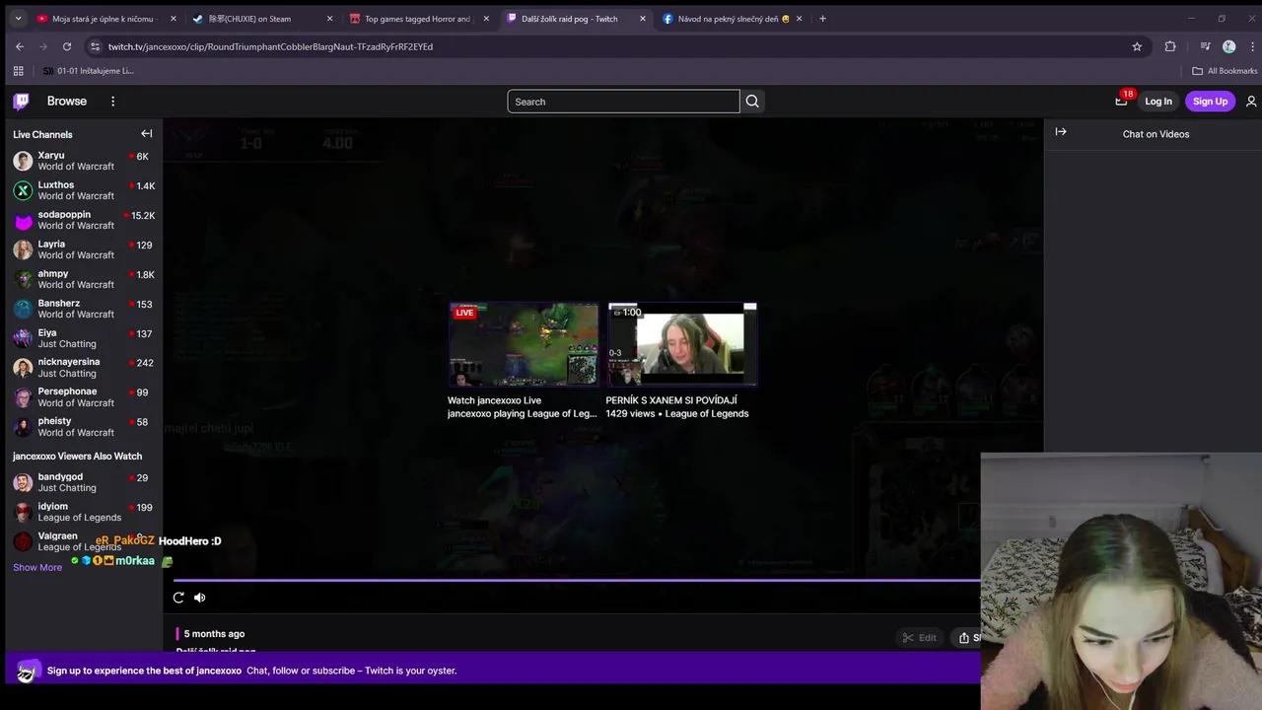This screenshot has height=710, width=1262.
Task: Open a new browser tab
Action: tap(823, 19)
